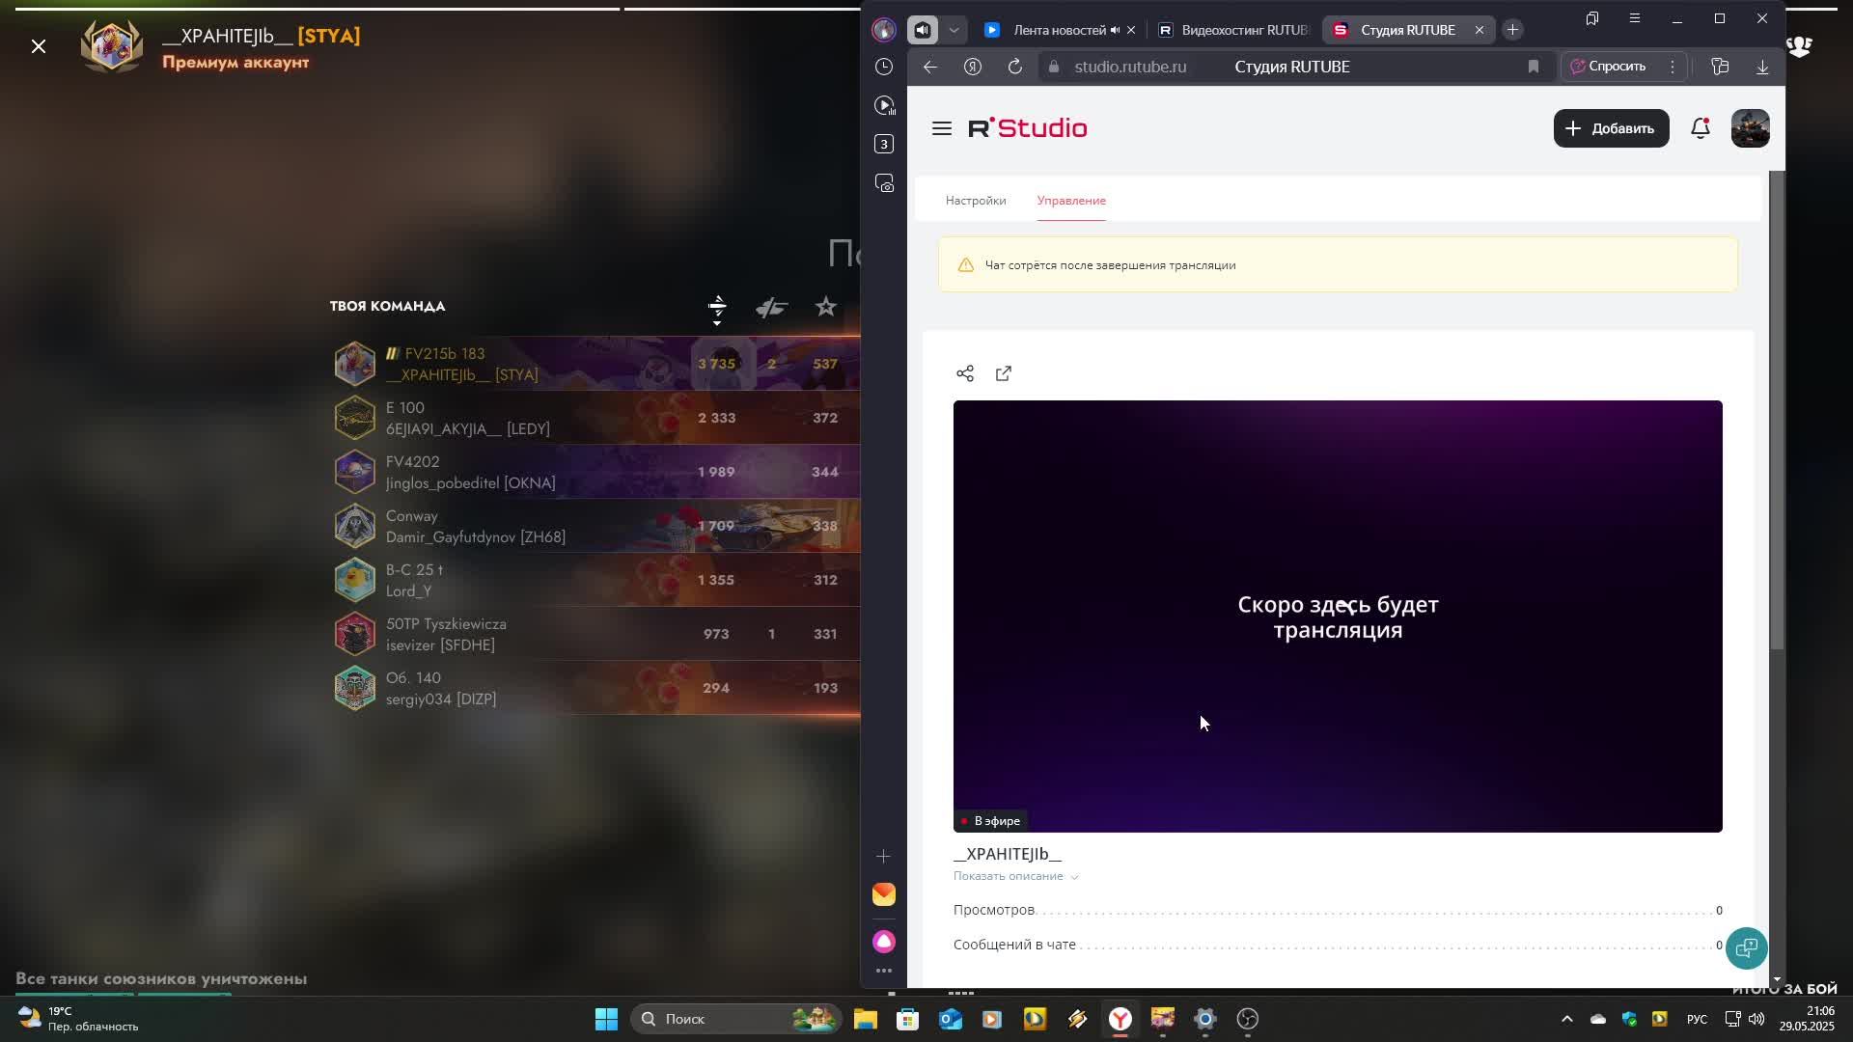Open File Explorer from taskbar

tap(865, 1019)
